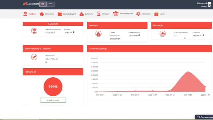213x120 pixels.
Task: Click the deposits sum 1400.00
Action: click(x=115, y=39)
